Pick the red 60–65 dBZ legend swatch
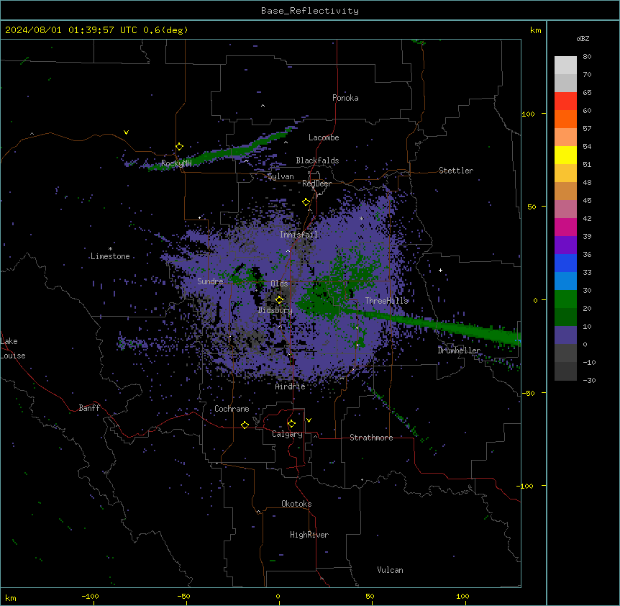The height and width of the screenshot is (606, 620). (565, 101)
